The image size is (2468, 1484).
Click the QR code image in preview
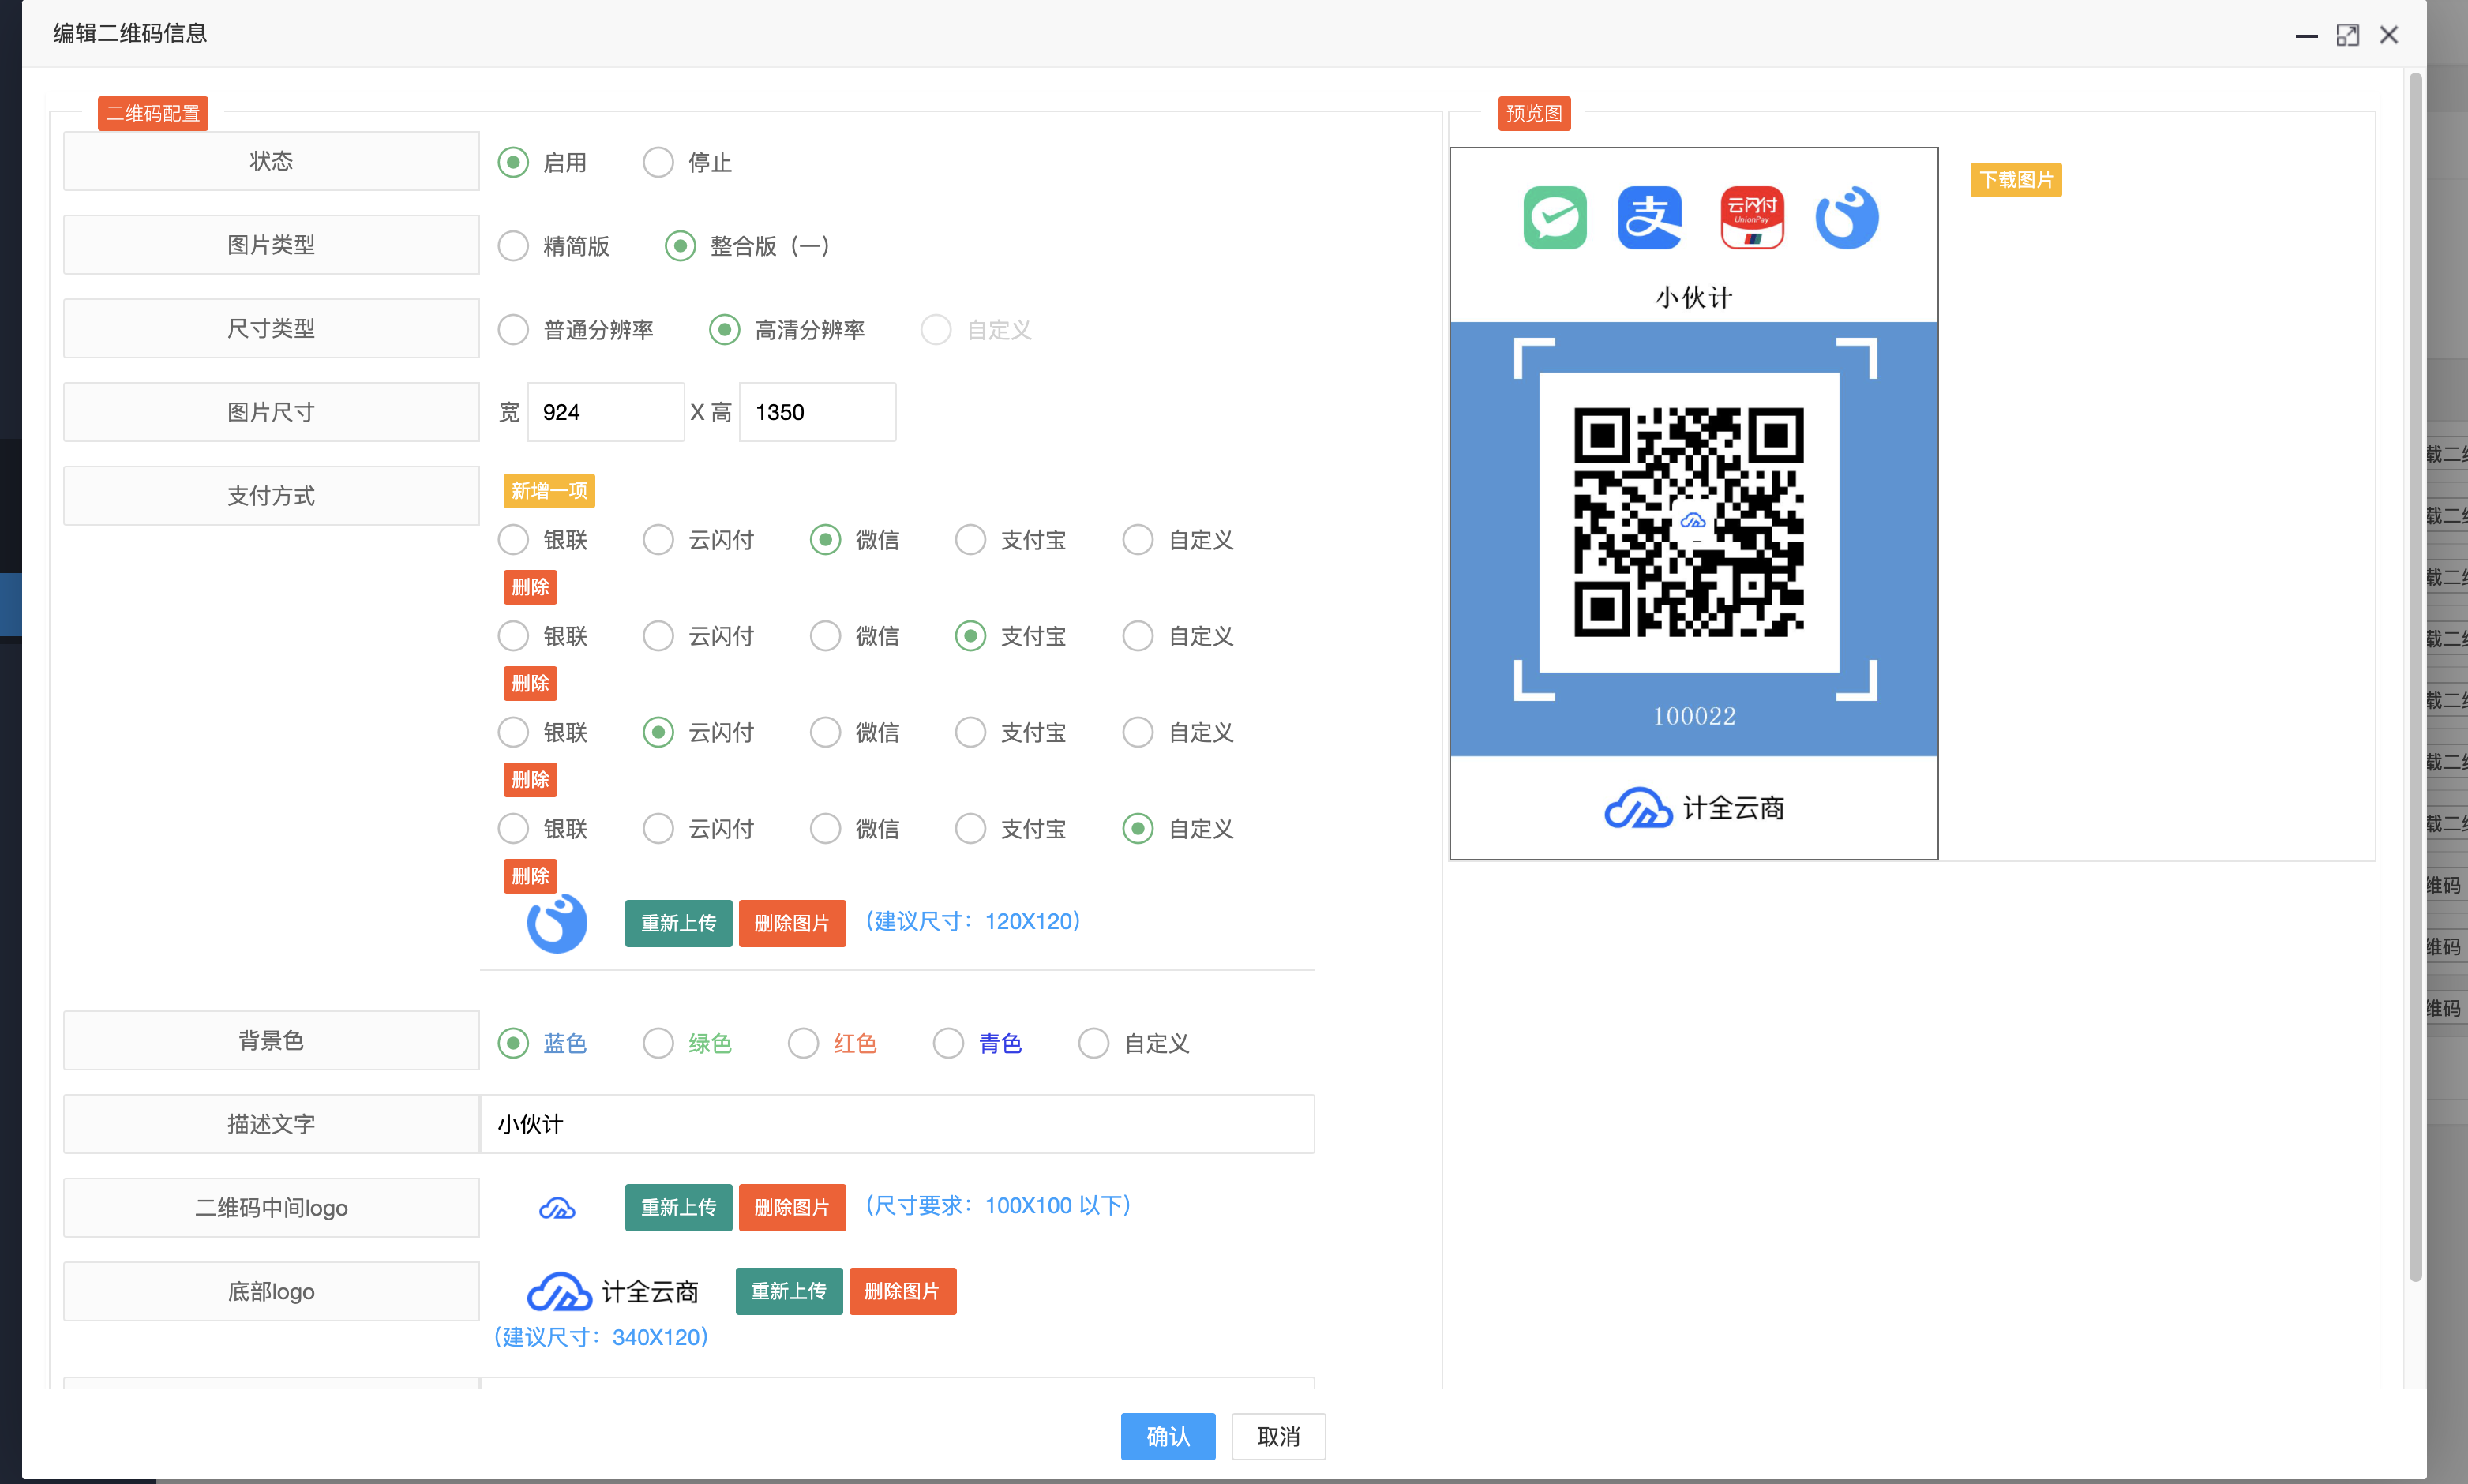[1689, 522]
